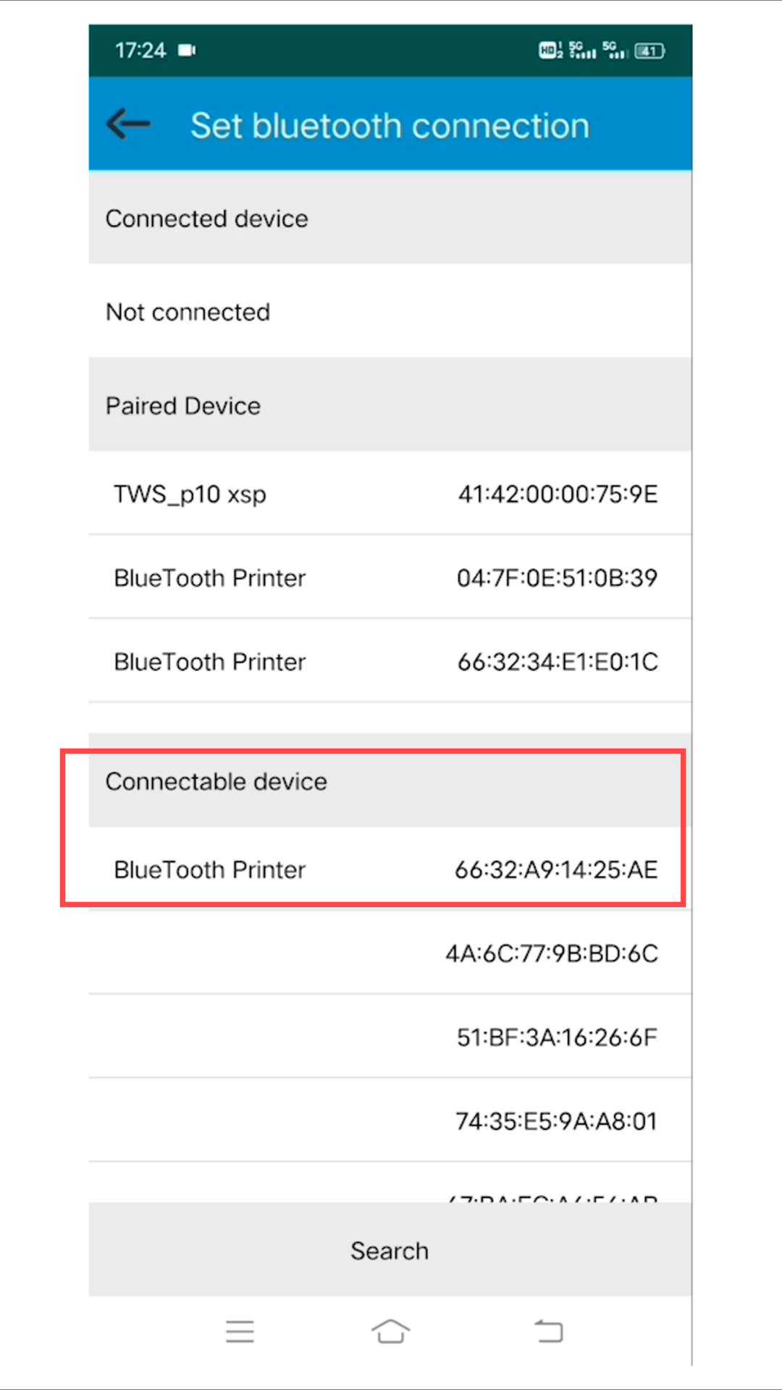Screen dimensions: 782x1390
Task: Select paired device TWS_p10 xsp
Action: [x=390, y=494]
